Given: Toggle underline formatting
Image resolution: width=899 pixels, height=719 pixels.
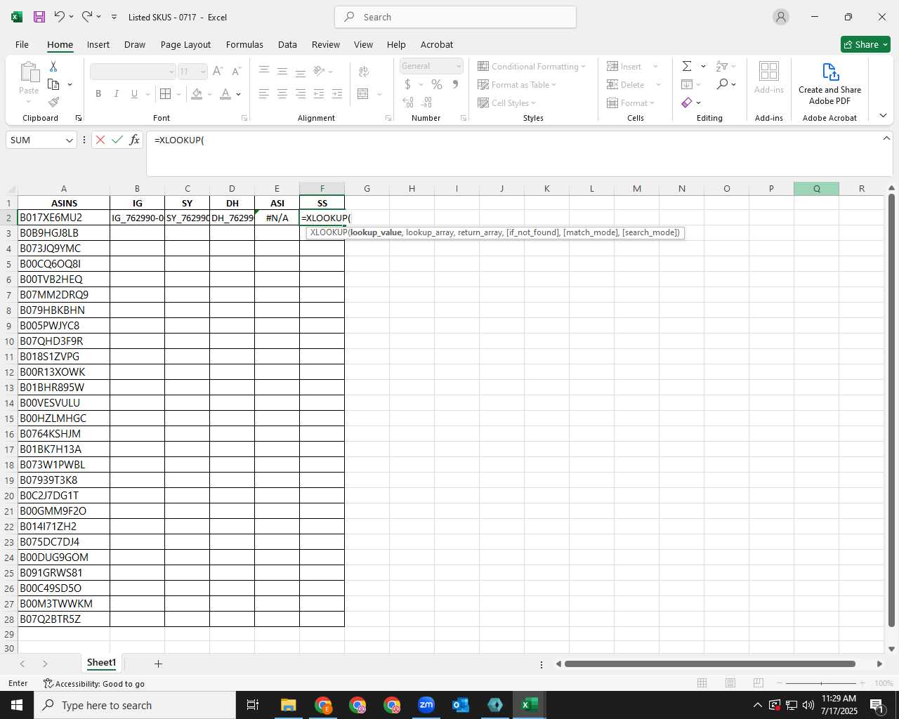Looking at the screenshot, I should (134, 93).
